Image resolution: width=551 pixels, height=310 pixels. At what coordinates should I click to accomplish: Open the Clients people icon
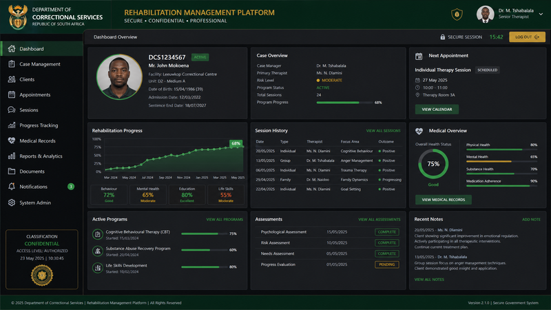12,79
